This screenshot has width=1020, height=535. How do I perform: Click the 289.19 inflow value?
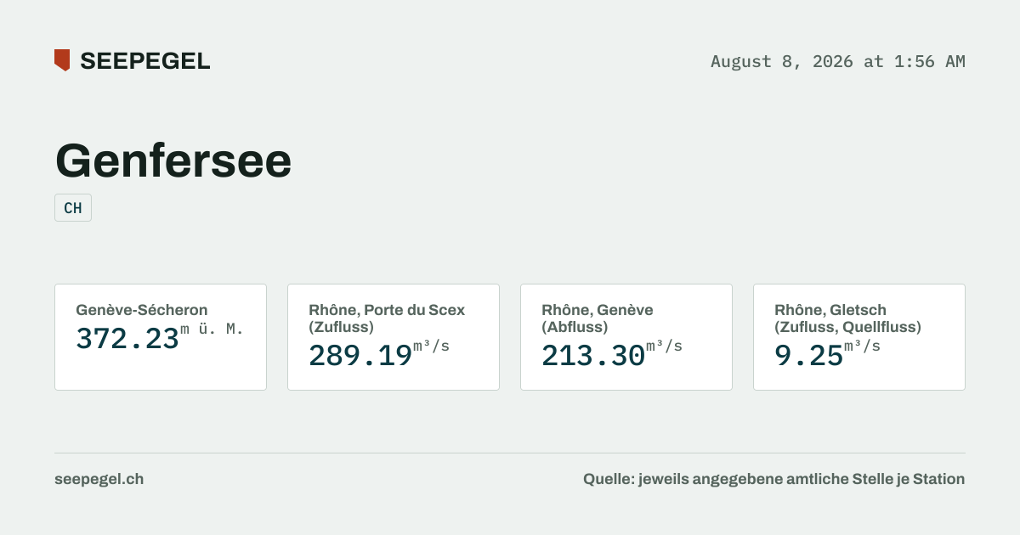pos(360,355)
